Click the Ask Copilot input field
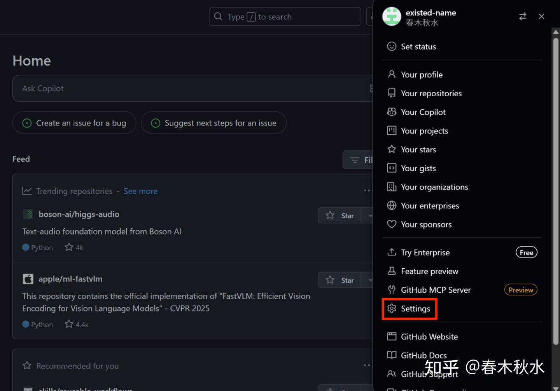 tap(193, 88)
